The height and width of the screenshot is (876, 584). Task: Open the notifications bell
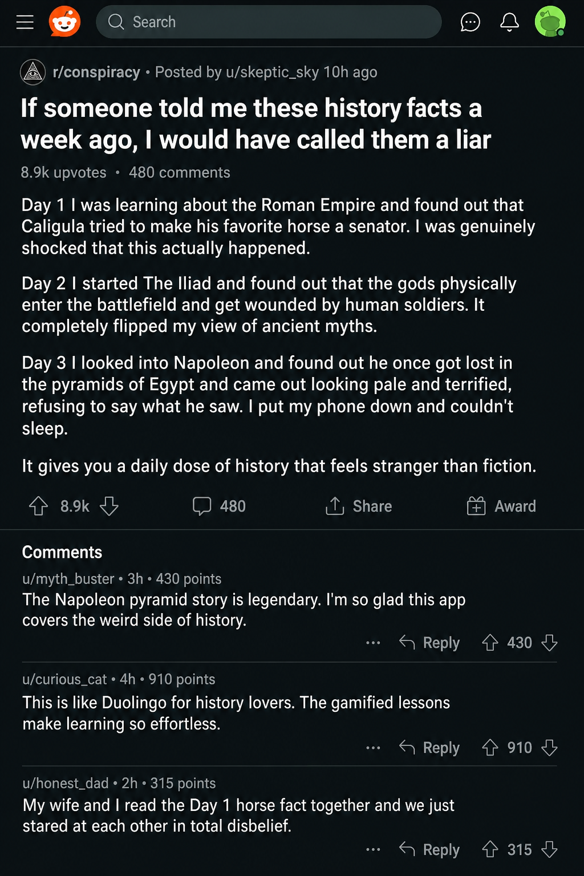[x=509, y=22]
